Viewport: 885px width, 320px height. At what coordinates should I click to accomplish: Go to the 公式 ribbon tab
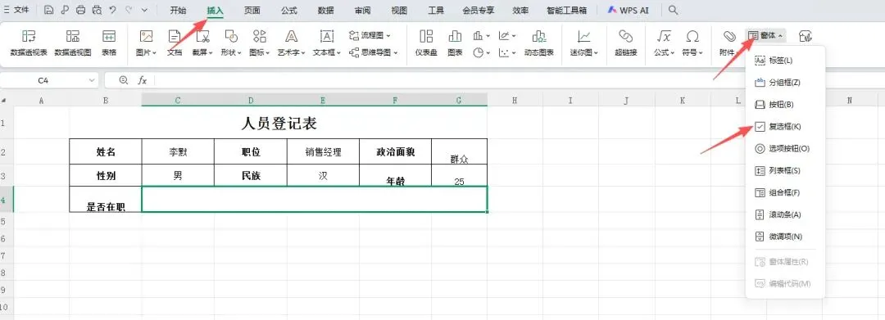pyautogui.click(x=289, y=10)
